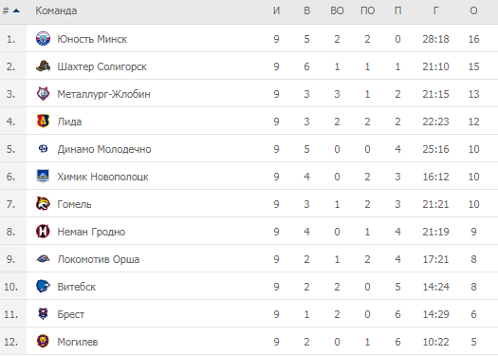Sort by the И games column header
Image resolution: width=498 pixels, height=356 pixels.
coord(276,10)
